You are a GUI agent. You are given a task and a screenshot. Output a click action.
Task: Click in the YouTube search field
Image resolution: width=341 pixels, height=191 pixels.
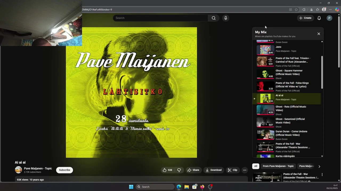pyautogui.click(x=160, y=18)
